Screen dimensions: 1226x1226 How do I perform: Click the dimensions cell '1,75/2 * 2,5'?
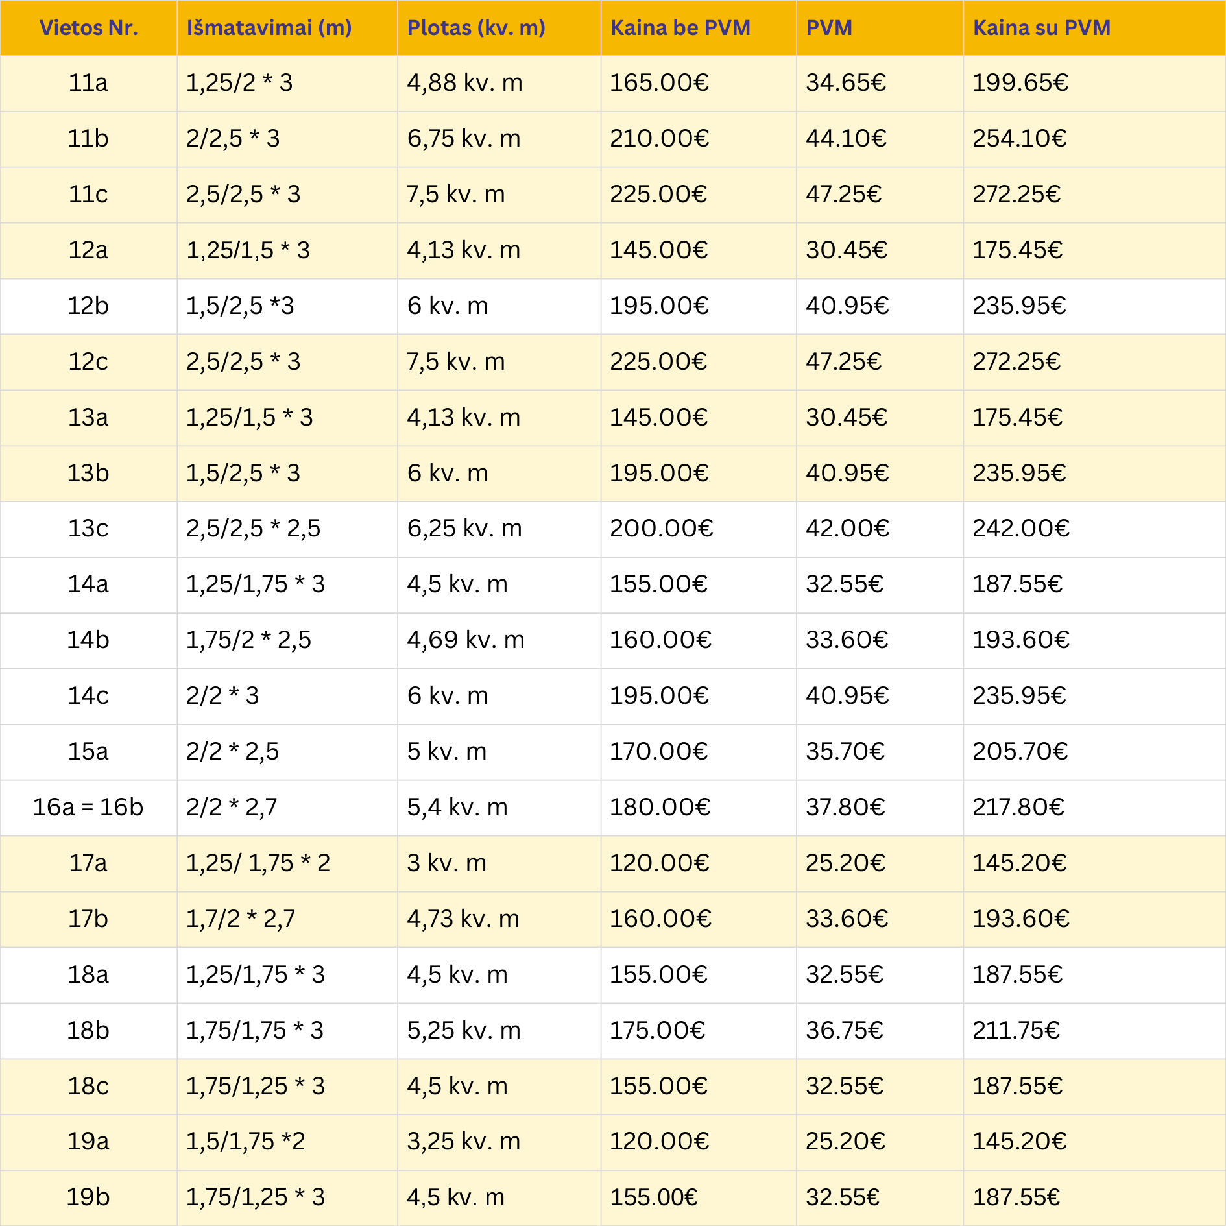248,640
